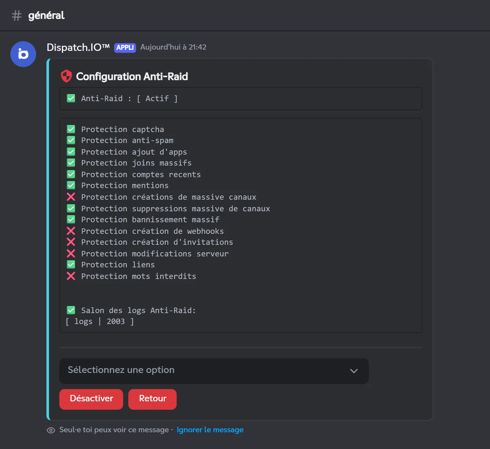Open the Sélectionnez une option dropdown

coord(214,371)
